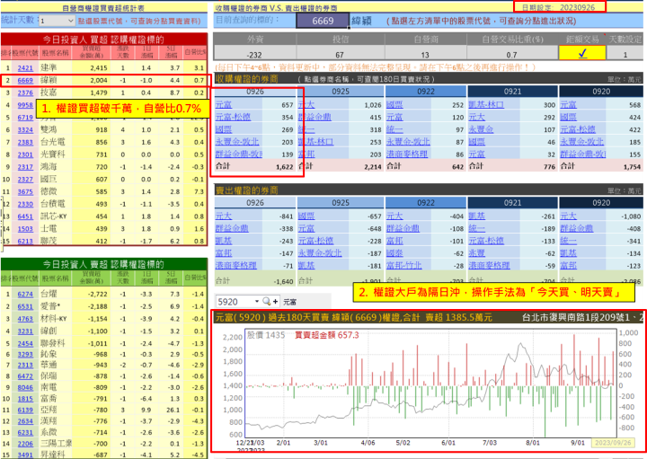Open stock code 2313 華通 link
Screen dimensions: 647x459
pos(25,365)
